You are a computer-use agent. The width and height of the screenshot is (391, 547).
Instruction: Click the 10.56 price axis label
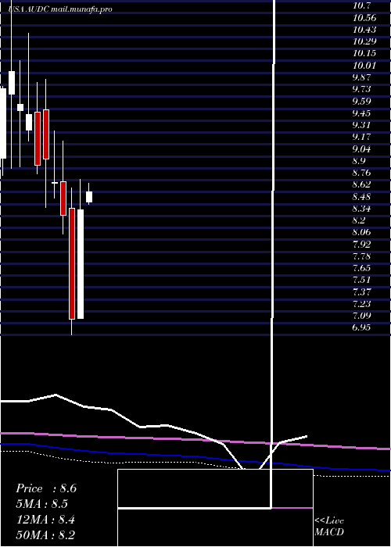tap(364, 17)
